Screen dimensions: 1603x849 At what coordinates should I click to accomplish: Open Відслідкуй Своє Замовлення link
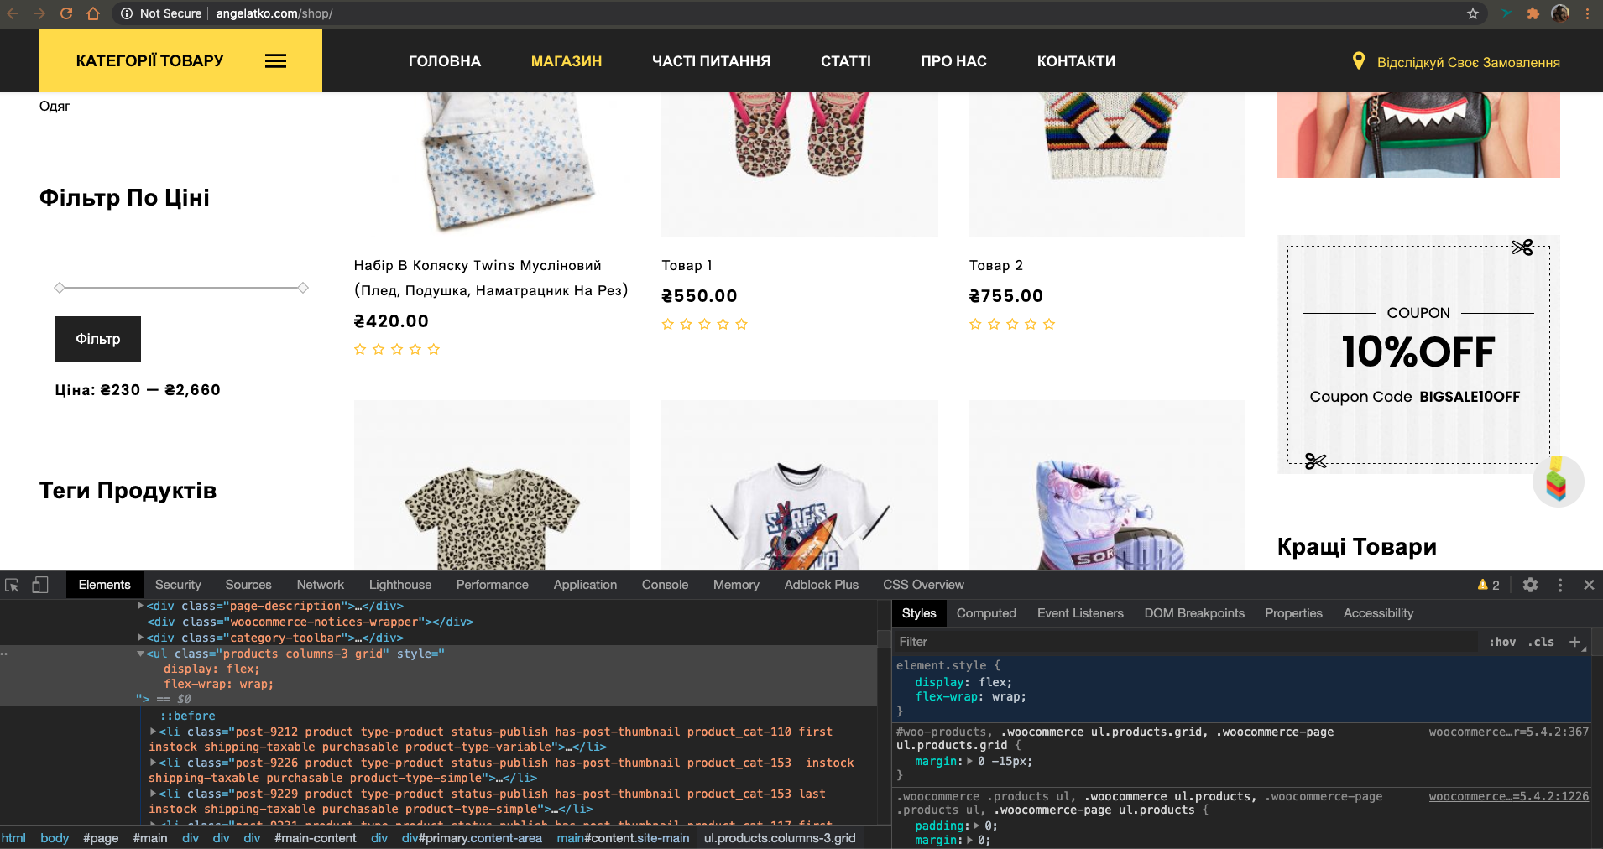tap(1468, 62)
